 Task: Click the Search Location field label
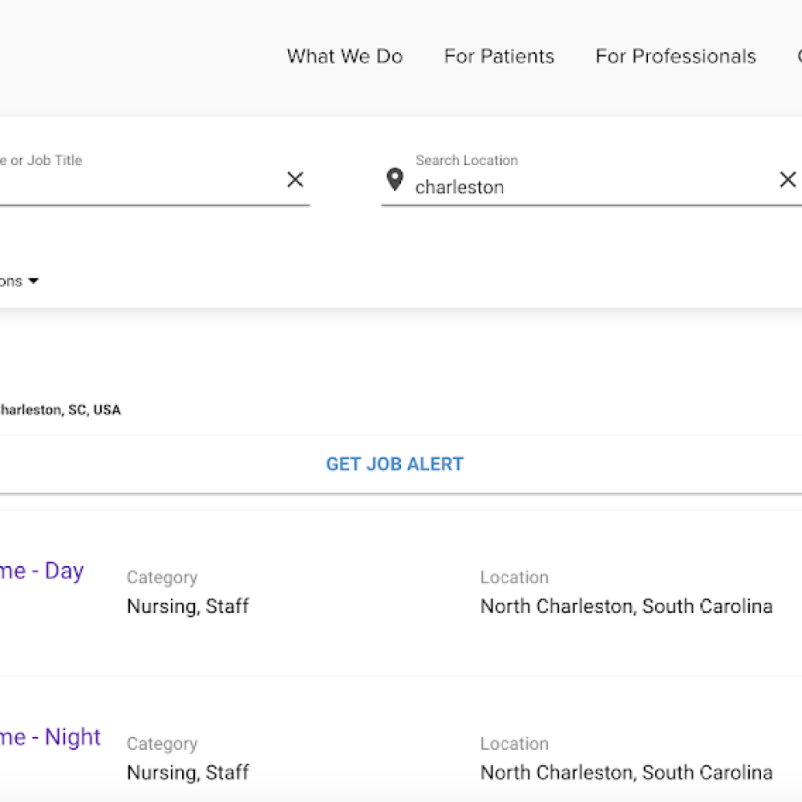[466, 160]
